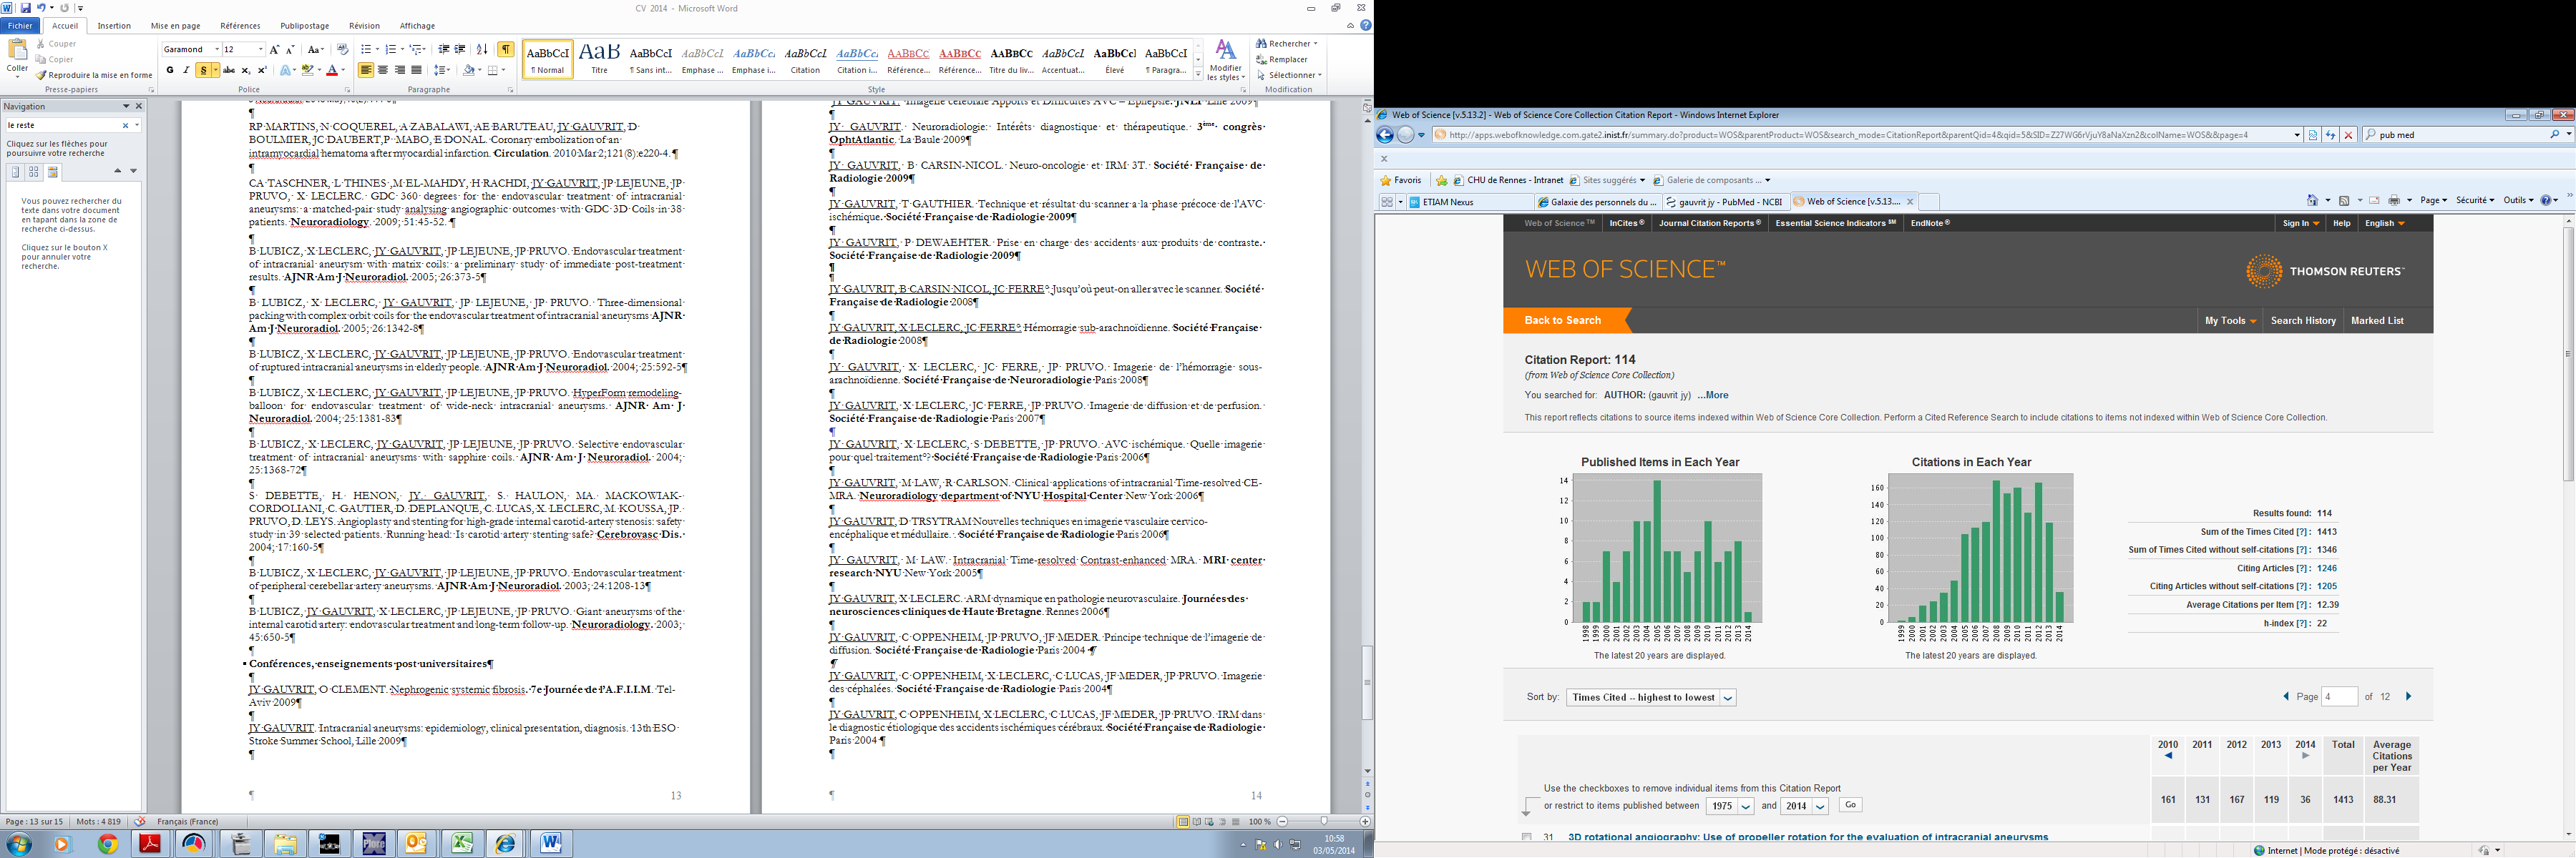The width and height of the screenshot is (2576, 858).
Task: Click the Word navigation search field
Action: (x=64, y=125)
